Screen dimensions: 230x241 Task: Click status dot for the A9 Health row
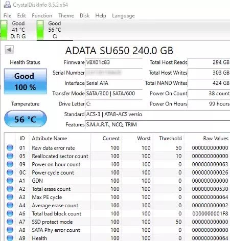tap(10, 238)
